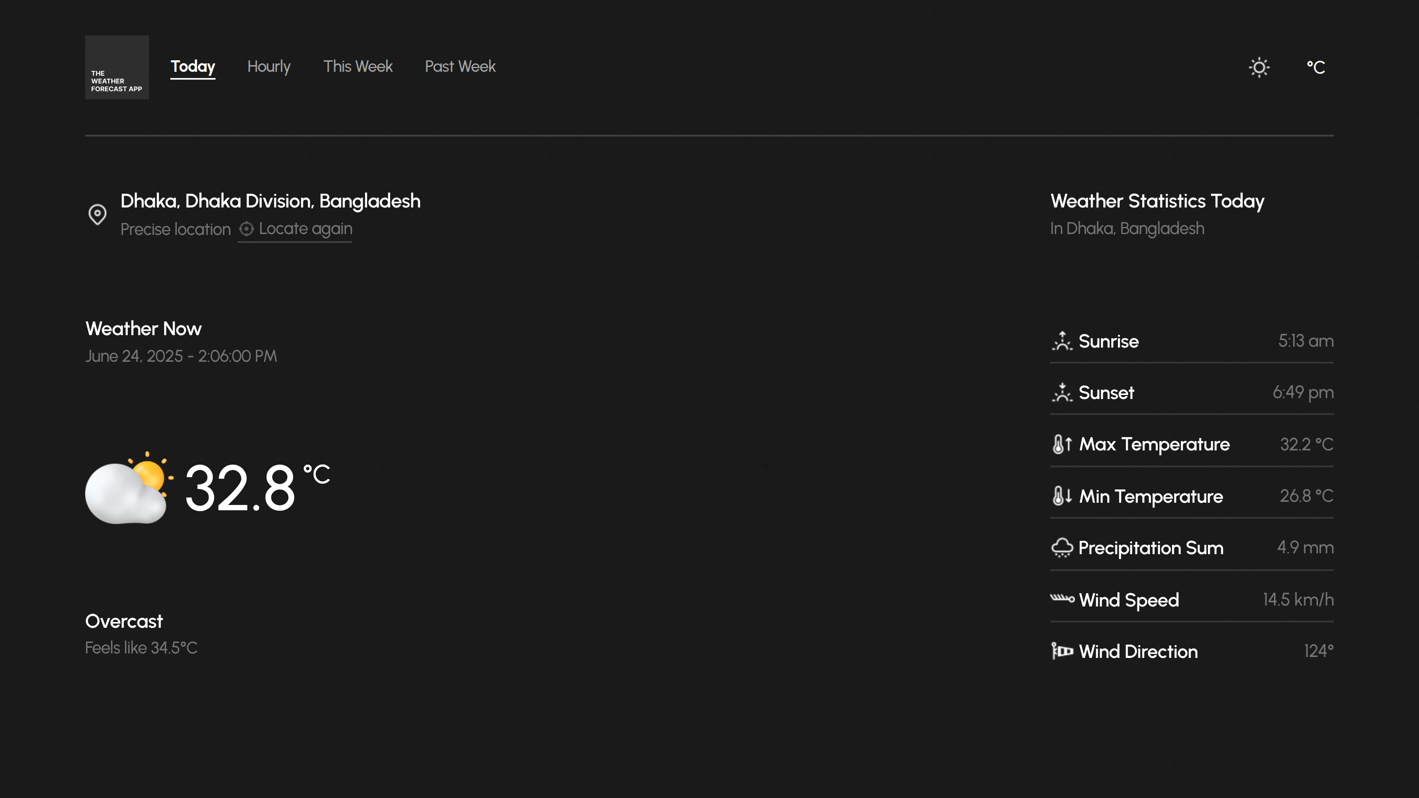Click the Min Temperature thermometer icon
This screenshot has height=798, width=1419.
1062,496
